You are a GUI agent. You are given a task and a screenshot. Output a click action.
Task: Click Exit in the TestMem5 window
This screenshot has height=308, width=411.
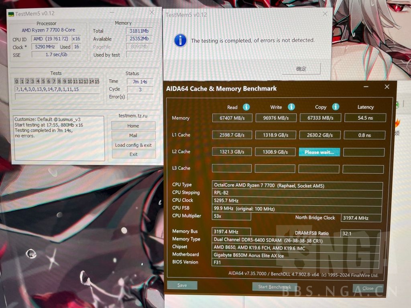click(133, 155)
